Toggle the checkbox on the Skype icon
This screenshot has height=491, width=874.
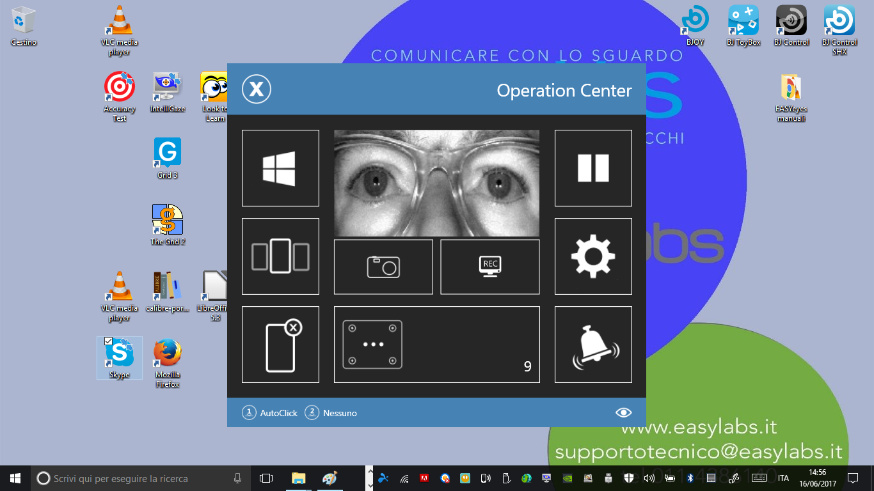pyautogui.click(x=108, y=341)
